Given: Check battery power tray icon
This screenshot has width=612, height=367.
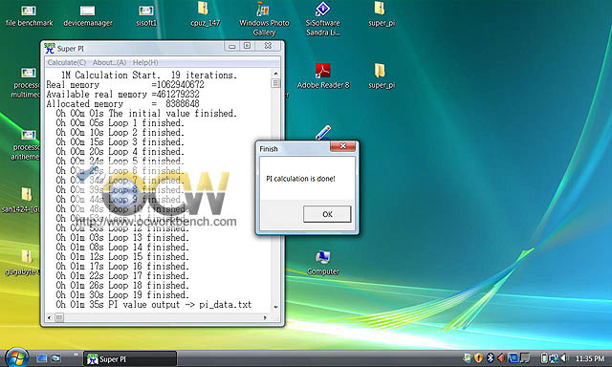Looking at the screenshot, I should (x=544, y=357).
